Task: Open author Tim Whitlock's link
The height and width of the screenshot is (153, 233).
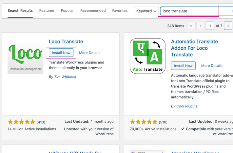Action: (x=65, y=77)
